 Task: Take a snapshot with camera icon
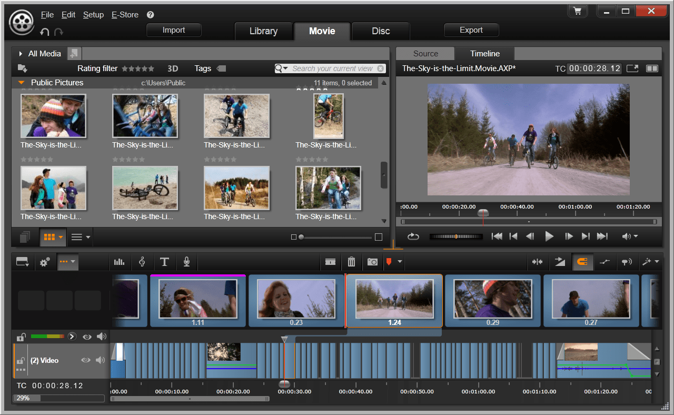tap(372, 262)
